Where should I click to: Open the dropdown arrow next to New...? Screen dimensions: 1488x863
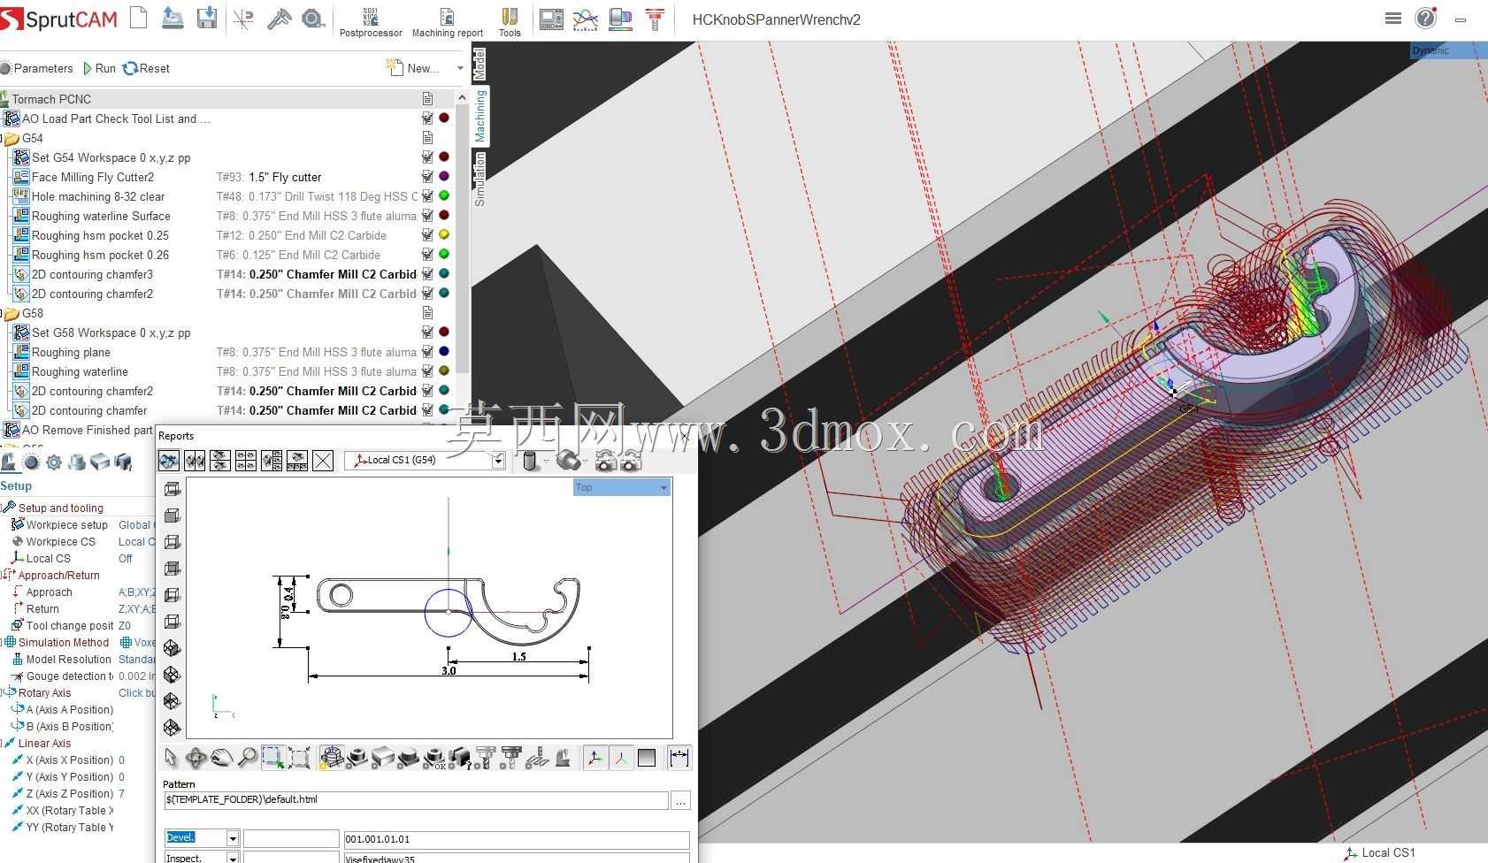tap(460, 68)
